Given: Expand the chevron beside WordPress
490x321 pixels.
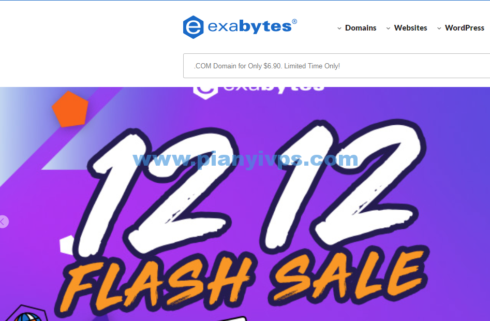Looking at the screenshot, I should coord(439,28).
